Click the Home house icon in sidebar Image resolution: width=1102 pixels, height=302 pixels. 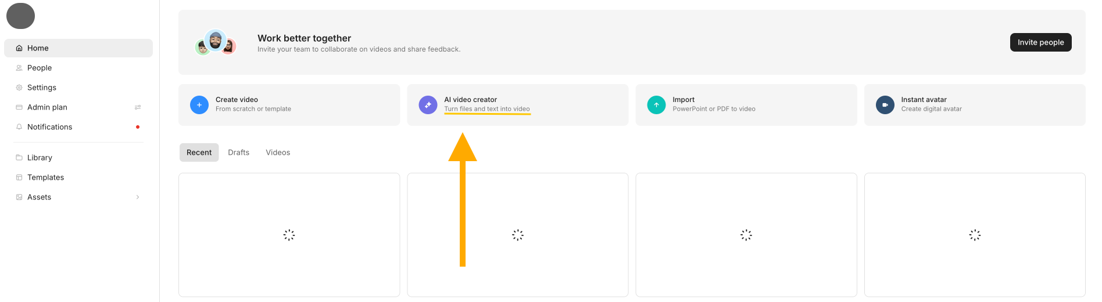[x=19, y=48]
